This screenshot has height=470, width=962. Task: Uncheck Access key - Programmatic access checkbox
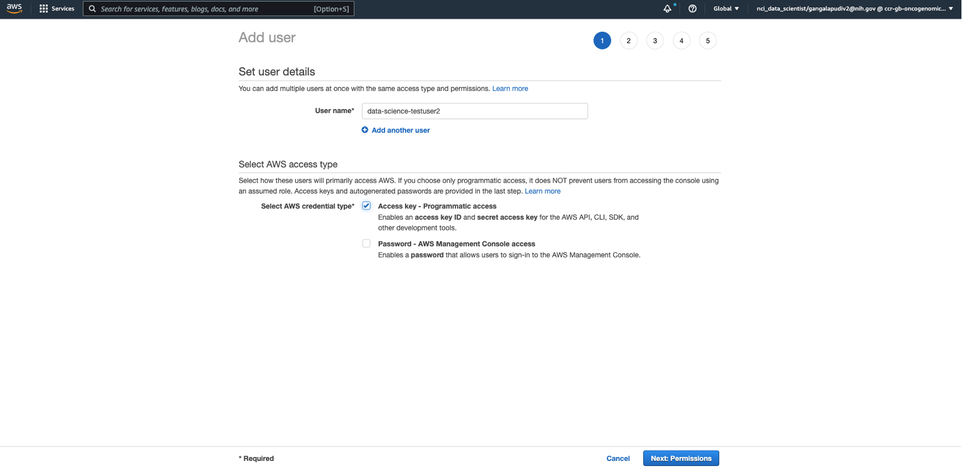366,206
